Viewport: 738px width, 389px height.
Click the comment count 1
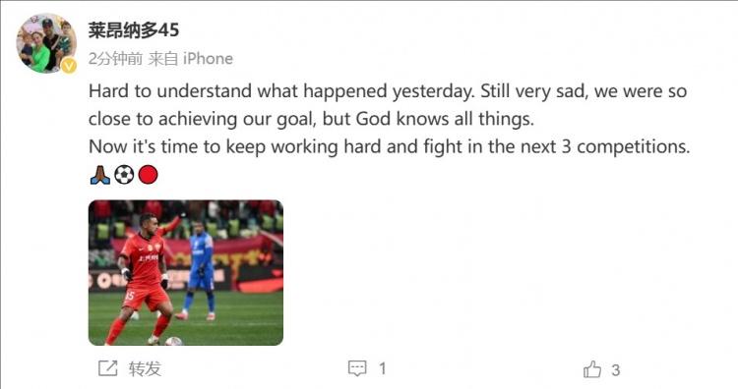coord(383,368)
